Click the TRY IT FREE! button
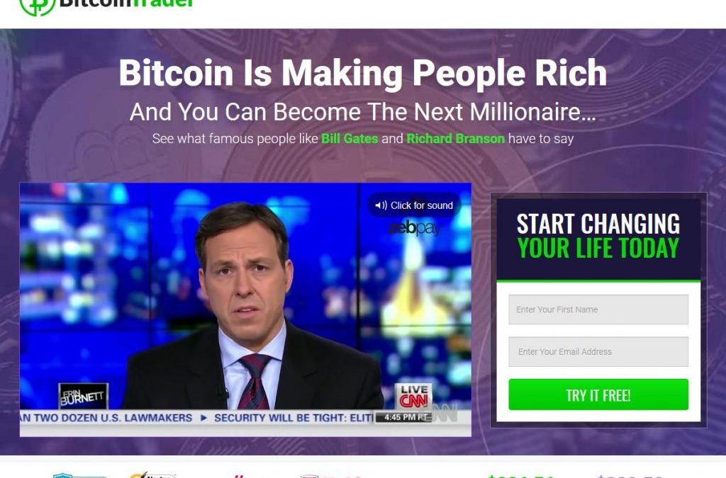This screenshot has width=726, height=478. (598, 394)
